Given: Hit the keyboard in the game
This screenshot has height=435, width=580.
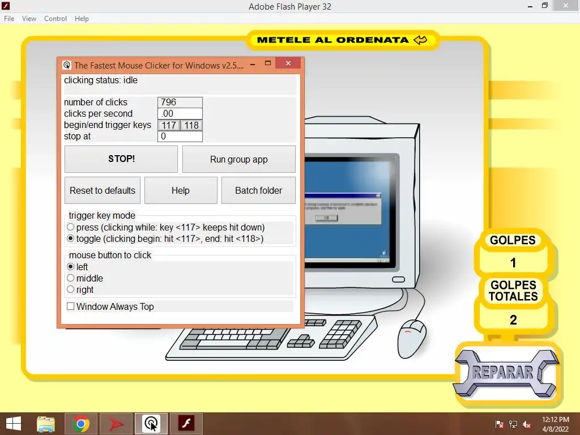Looking at the screenshot, I should (272, 339).
